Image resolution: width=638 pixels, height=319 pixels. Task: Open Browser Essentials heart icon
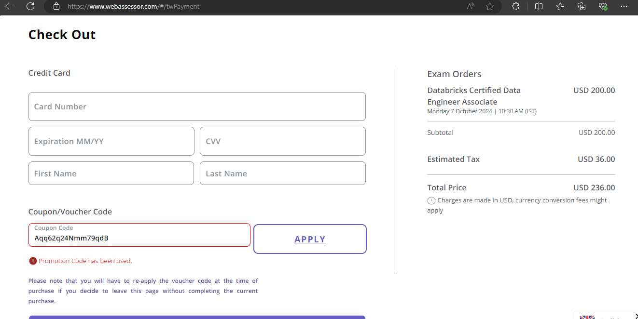pyautogui.click(x=603, y=6)
